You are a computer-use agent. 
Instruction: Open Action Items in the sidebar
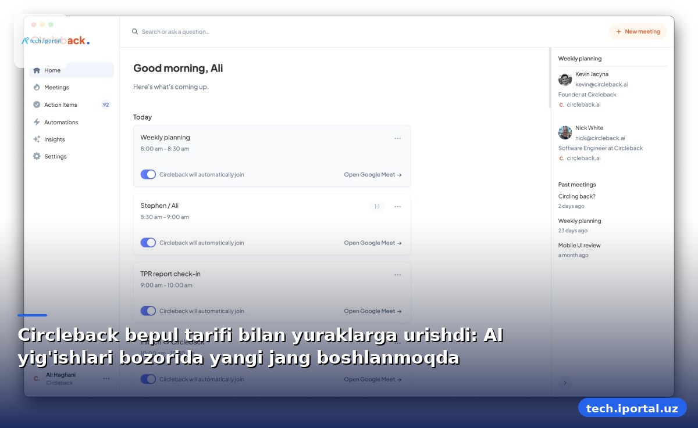point(72,105)
